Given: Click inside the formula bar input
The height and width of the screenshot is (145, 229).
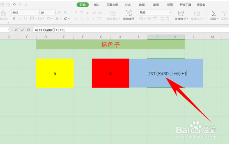Looking at the screenshot, I should 131,30.
